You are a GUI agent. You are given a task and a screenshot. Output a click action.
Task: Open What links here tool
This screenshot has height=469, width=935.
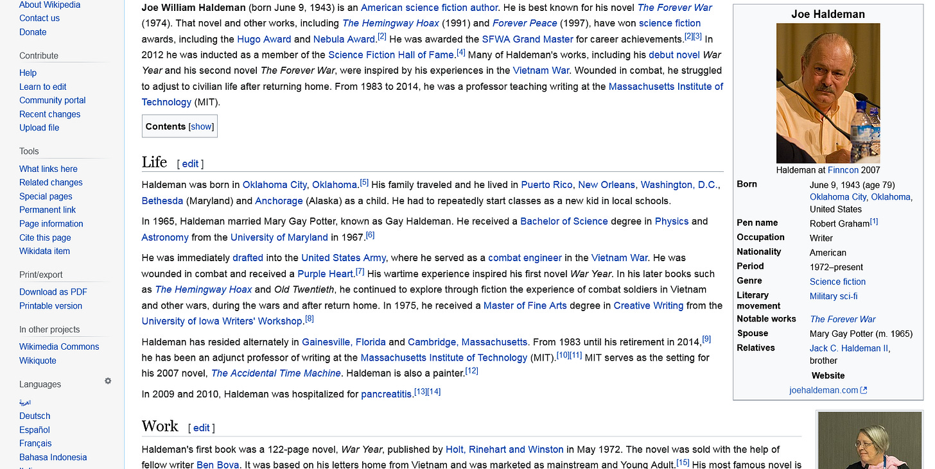click(x=48, y=169)
